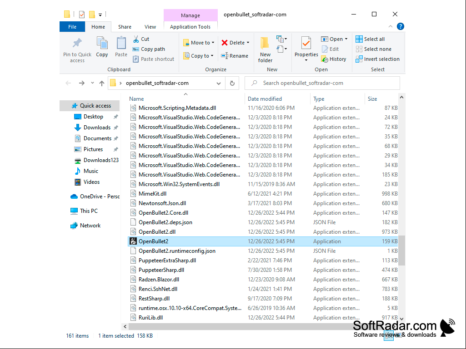This screenshot has height=349, width=466.
Task: Refresh the current folder view
Action: click(232, 83)
